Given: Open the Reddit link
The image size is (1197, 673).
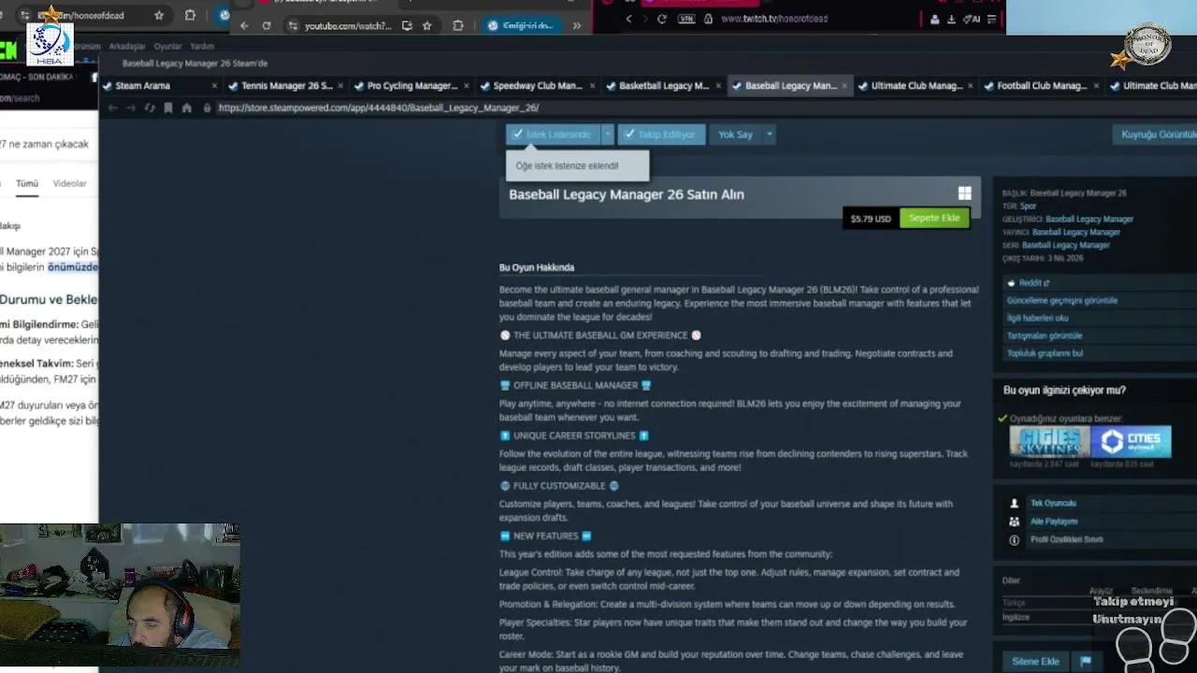Looking at the screenshot, I should click(x=1033, y=283).
